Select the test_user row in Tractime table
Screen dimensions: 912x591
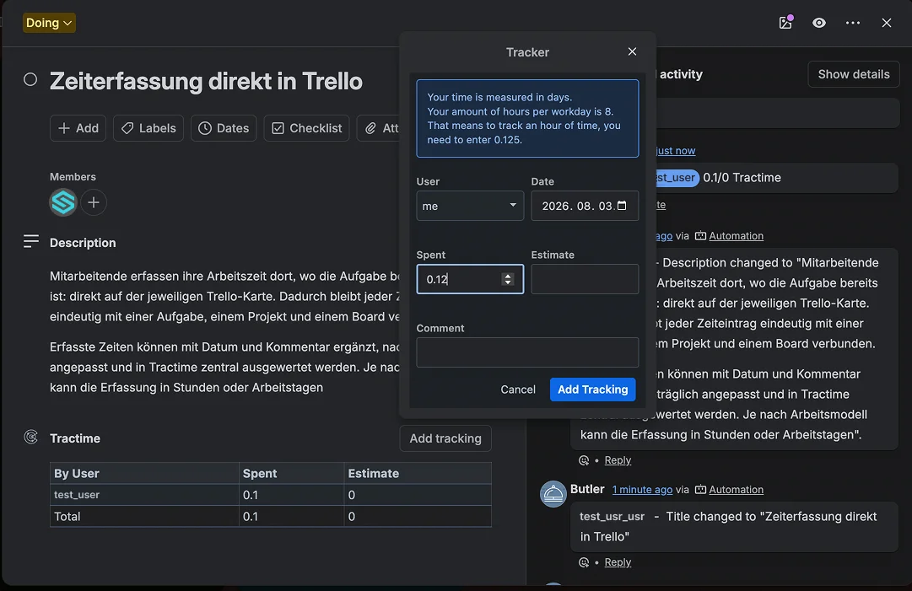point(271,495)
